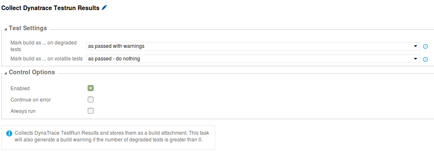Click the 'Always run' label
Viewport: 434px width, 154px height.
23,111
